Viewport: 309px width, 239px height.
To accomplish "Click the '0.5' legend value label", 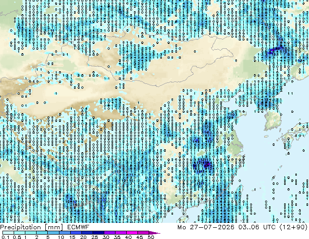I will 17,237.
